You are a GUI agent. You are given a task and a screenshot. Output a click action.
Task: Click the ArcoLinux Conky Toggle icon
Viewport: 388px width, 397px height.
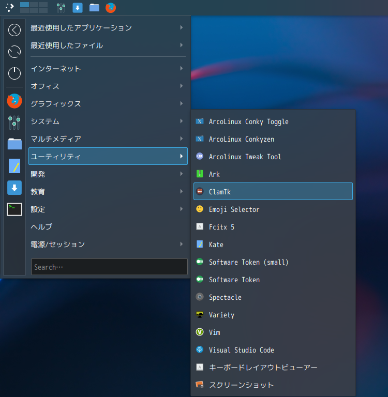coord(200,121)
